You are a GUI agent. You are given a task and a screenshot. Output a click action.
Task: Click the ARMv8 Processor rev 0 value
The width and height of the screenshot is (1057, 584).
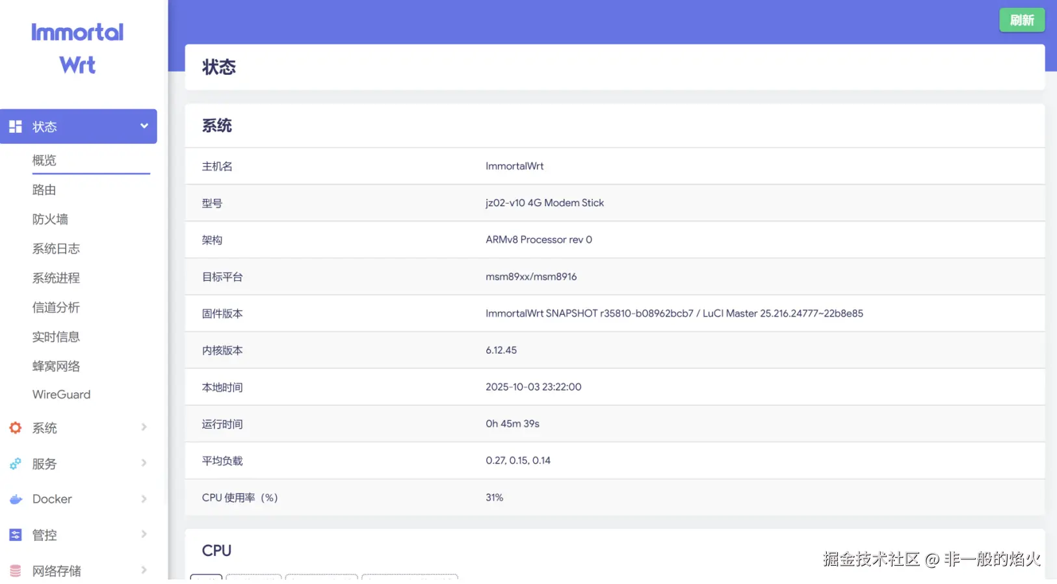point(539,240)
